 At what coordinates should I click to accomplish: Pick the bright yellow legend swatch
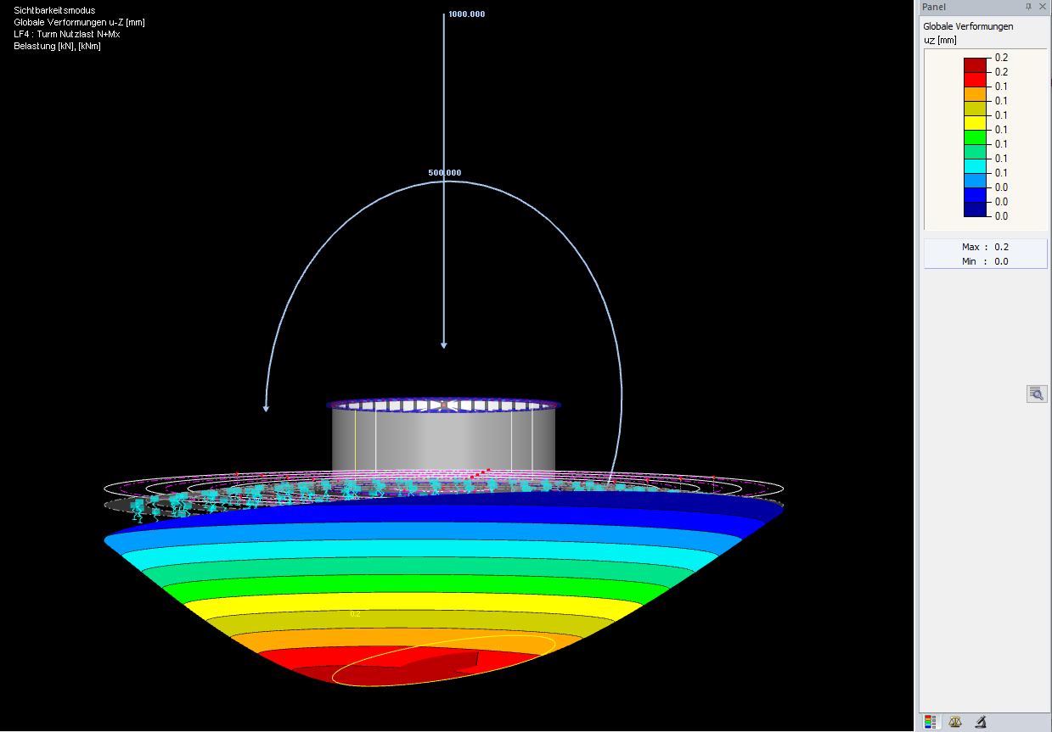click(975, 123)
